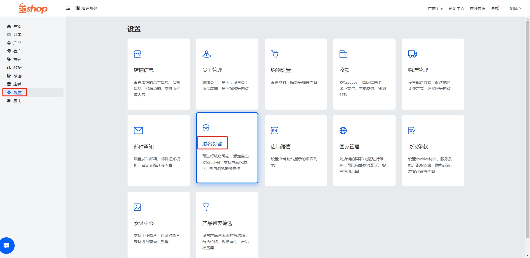Click the globe icon on 国家管理 card
Image resolution: width=530 pixels, height=258 pixels.
343,131
